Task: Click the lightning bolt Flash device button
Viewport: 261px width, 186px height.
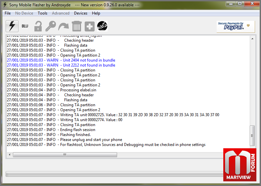Action: click(12, 26)
